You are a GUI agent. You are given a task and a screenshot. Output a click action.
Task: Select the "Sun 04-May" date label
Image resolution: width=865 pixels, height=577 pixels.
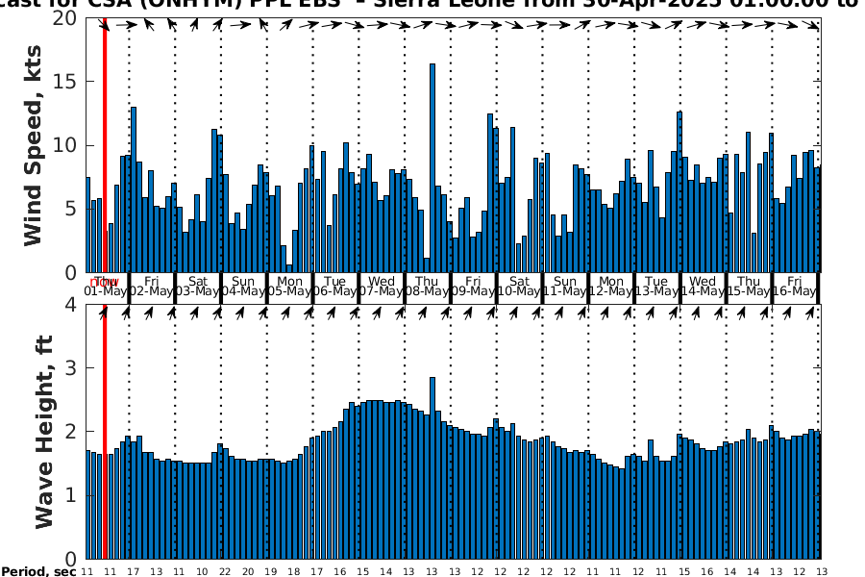pos(243,287)
